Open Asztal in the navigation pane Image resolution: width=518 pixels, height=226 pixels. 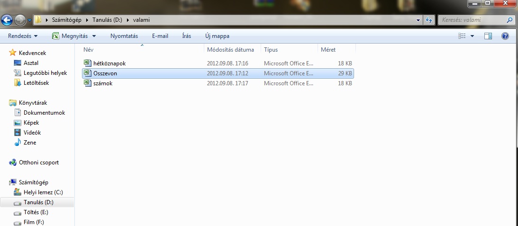(x=31, y=63)
